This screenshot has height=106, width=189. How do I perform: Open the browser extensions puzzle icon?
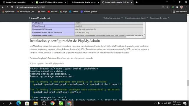pyautogui.click(x=177, y=7)
